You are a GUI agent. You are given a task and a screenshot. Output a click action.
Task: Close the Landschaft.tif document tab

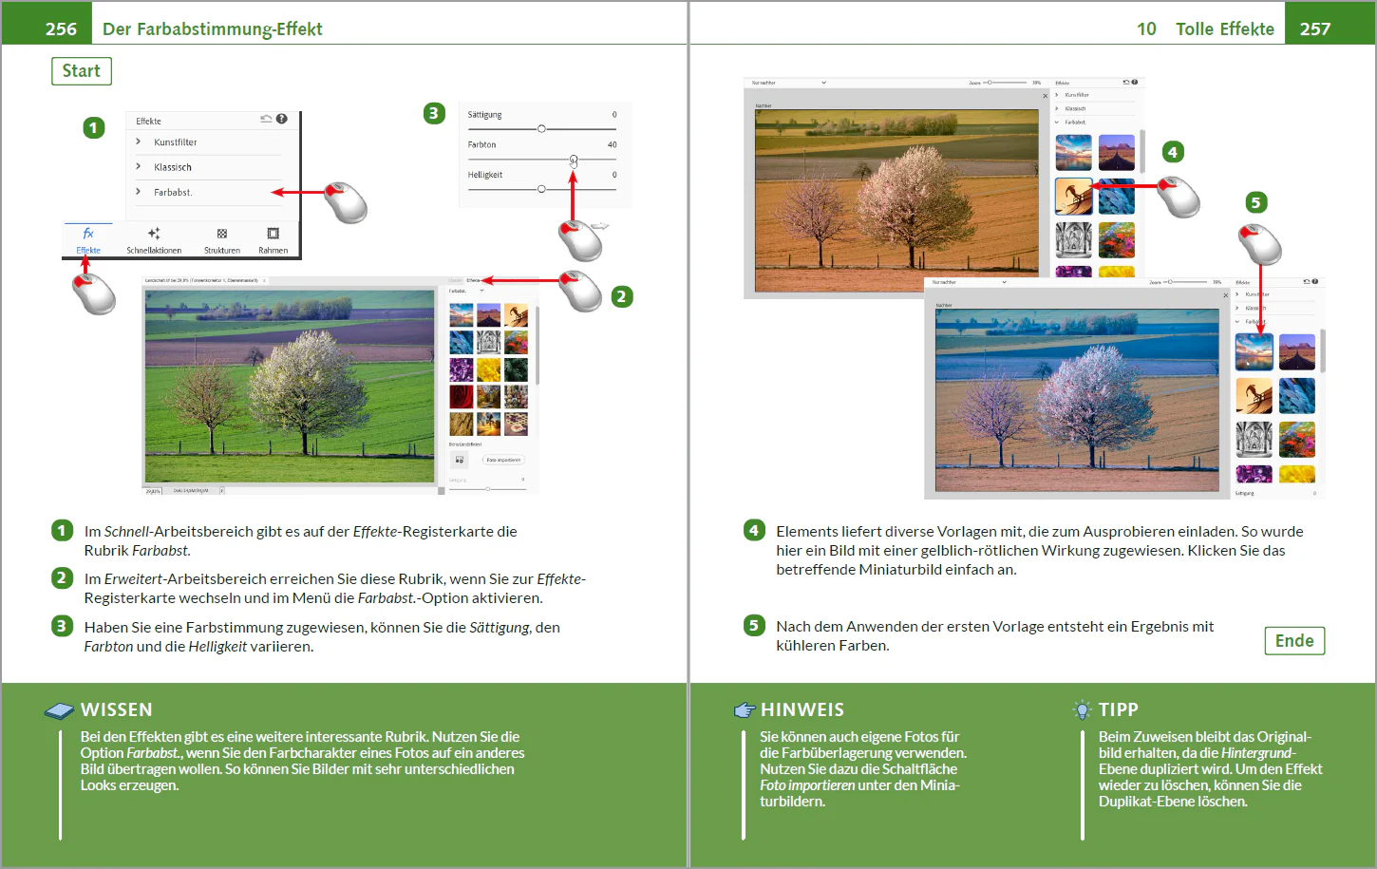pos(265,280)
